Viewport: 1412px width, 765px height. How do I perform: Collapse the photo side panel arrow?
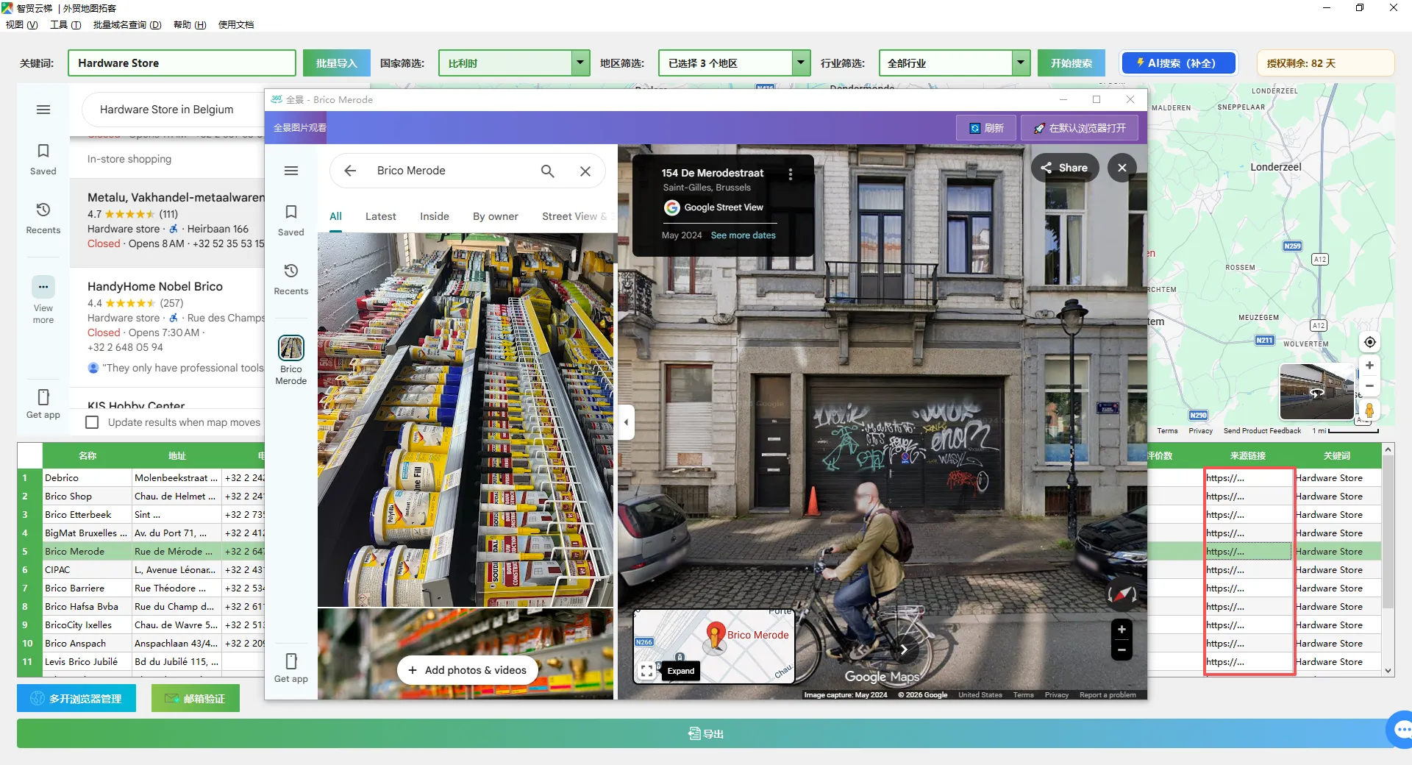(x=626, y=422)
